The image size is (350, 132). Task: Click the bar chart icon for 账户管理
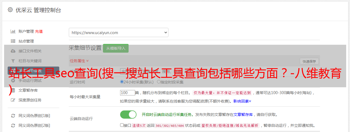coord(13,31)
